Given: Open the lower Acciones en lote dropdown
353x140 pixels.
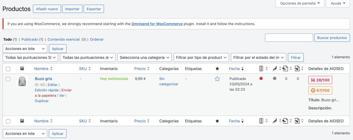Looking at the screenshot, I should [25, 133].
